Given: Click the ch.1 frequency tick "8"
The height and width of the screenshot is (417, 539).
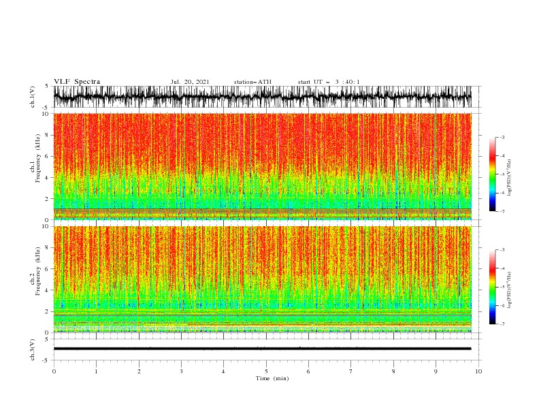Looking at the screenshot, I should (x=47, y=135).
